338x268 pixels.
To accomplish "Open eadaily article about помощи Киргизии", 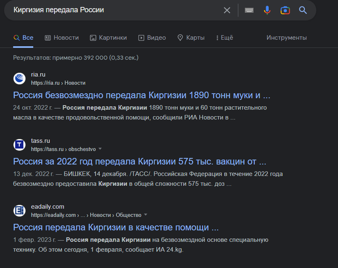I will [x=116, y=227].
